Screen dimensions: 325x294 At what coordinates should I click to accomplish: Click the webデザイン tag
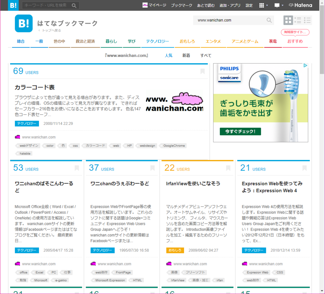(28, 146)
